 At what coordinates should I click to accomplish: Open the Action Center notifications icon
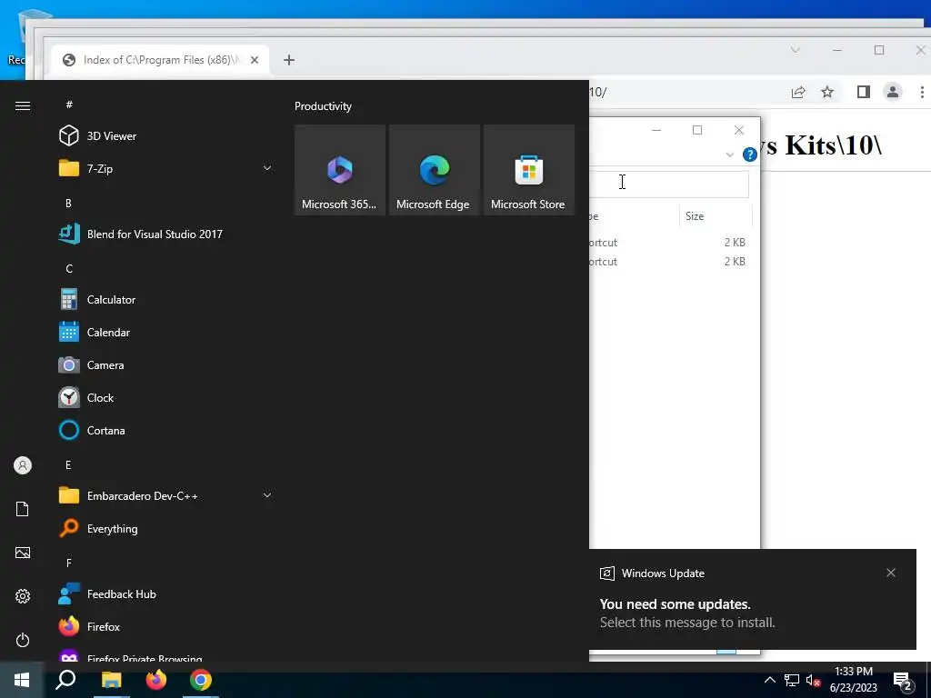click(903, 682)
